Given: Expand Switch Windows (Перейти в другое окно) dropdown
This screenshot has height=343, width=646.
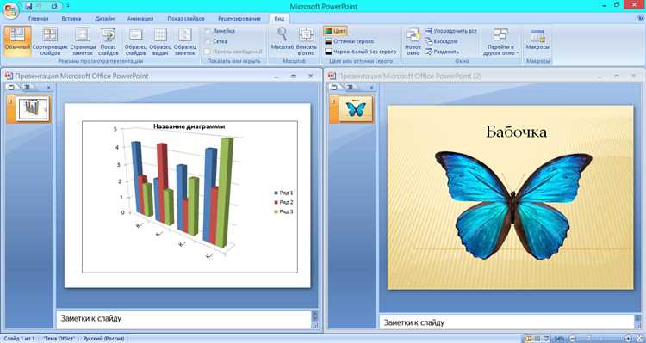Looking at the screenshot, I should (x=500, y=41).
